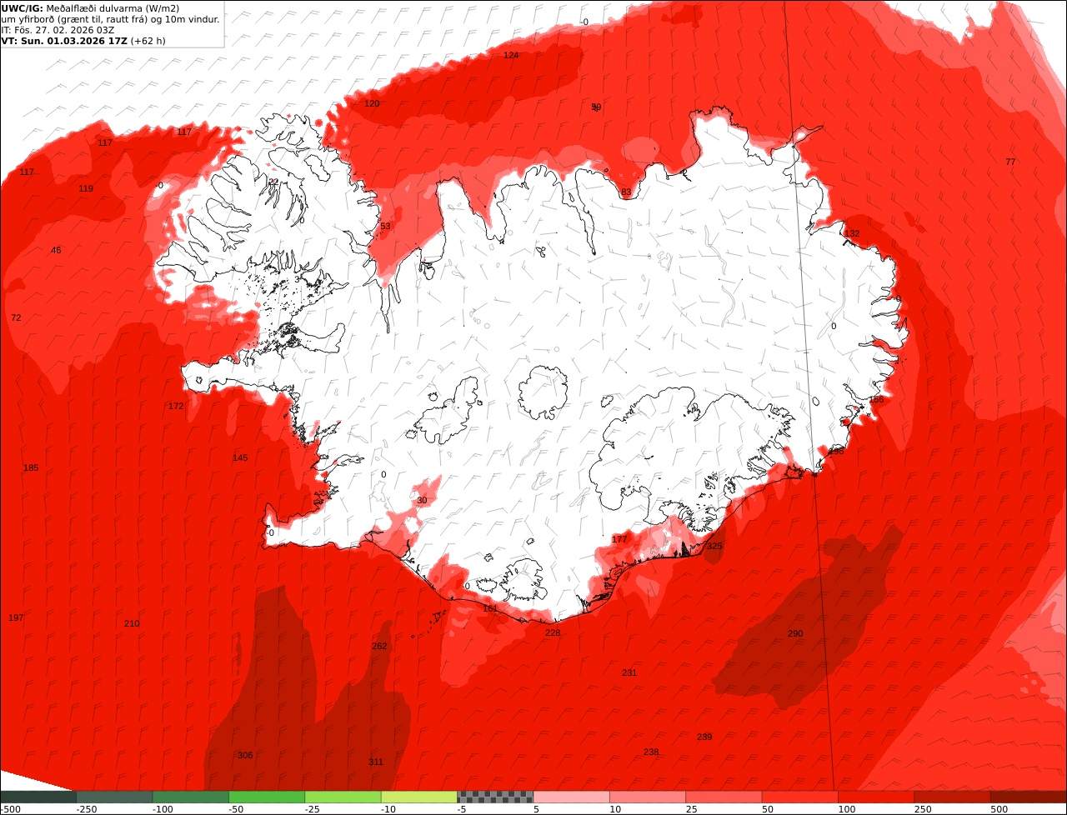Click the map value 262
The image size is (1067, 815).
click(x=379, y=646)
